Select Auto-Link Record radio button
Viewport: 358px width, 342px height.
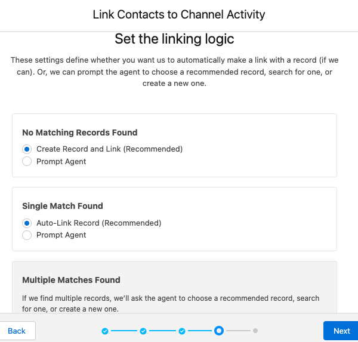[x=26, y=223]
